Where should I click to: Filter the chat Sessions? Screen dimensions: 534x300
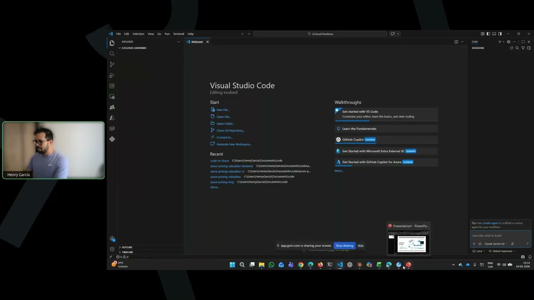click(523, 48)
